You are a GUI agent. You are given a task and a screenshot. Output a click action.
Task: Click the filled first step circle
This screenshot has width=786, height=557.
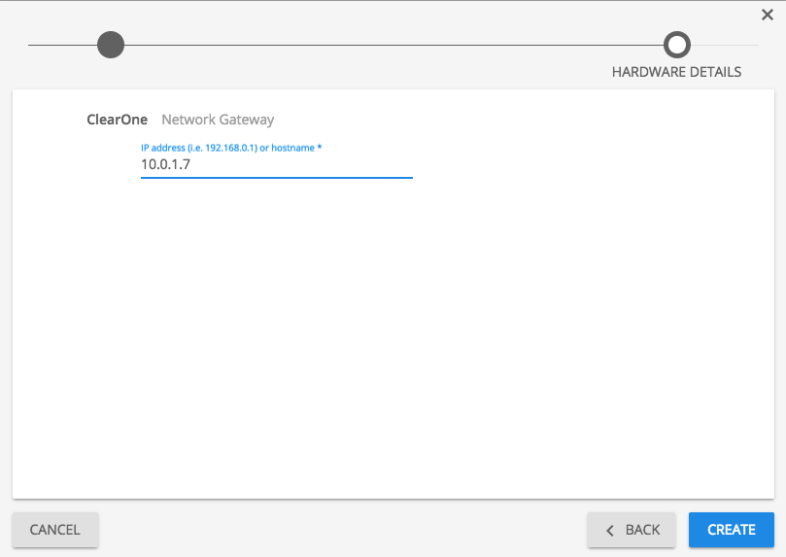coord(111,45)
